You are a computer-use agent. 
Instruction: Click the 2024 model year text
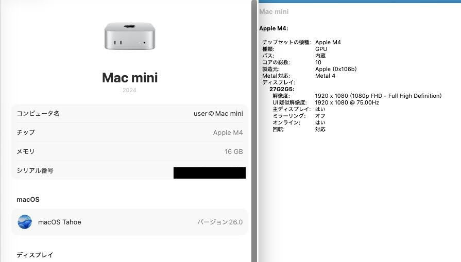pos(129,91)
